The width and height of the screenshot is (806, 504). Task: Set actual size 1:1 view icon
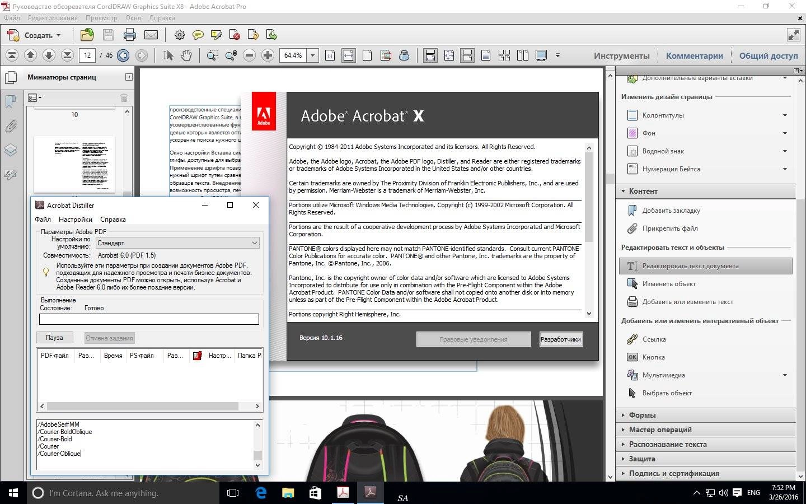330,55
